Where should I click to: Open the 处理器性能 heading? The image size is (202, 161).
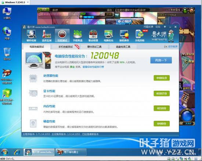(51, 76)
